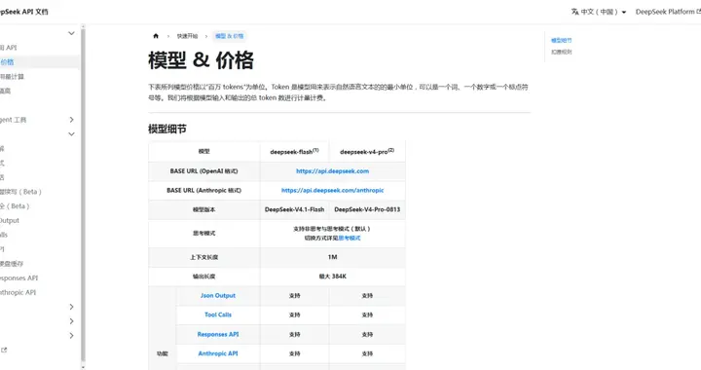Screen dimensions: 701x370
Task: Click the 输出长度 row label
Action: [x=203, y=277]
